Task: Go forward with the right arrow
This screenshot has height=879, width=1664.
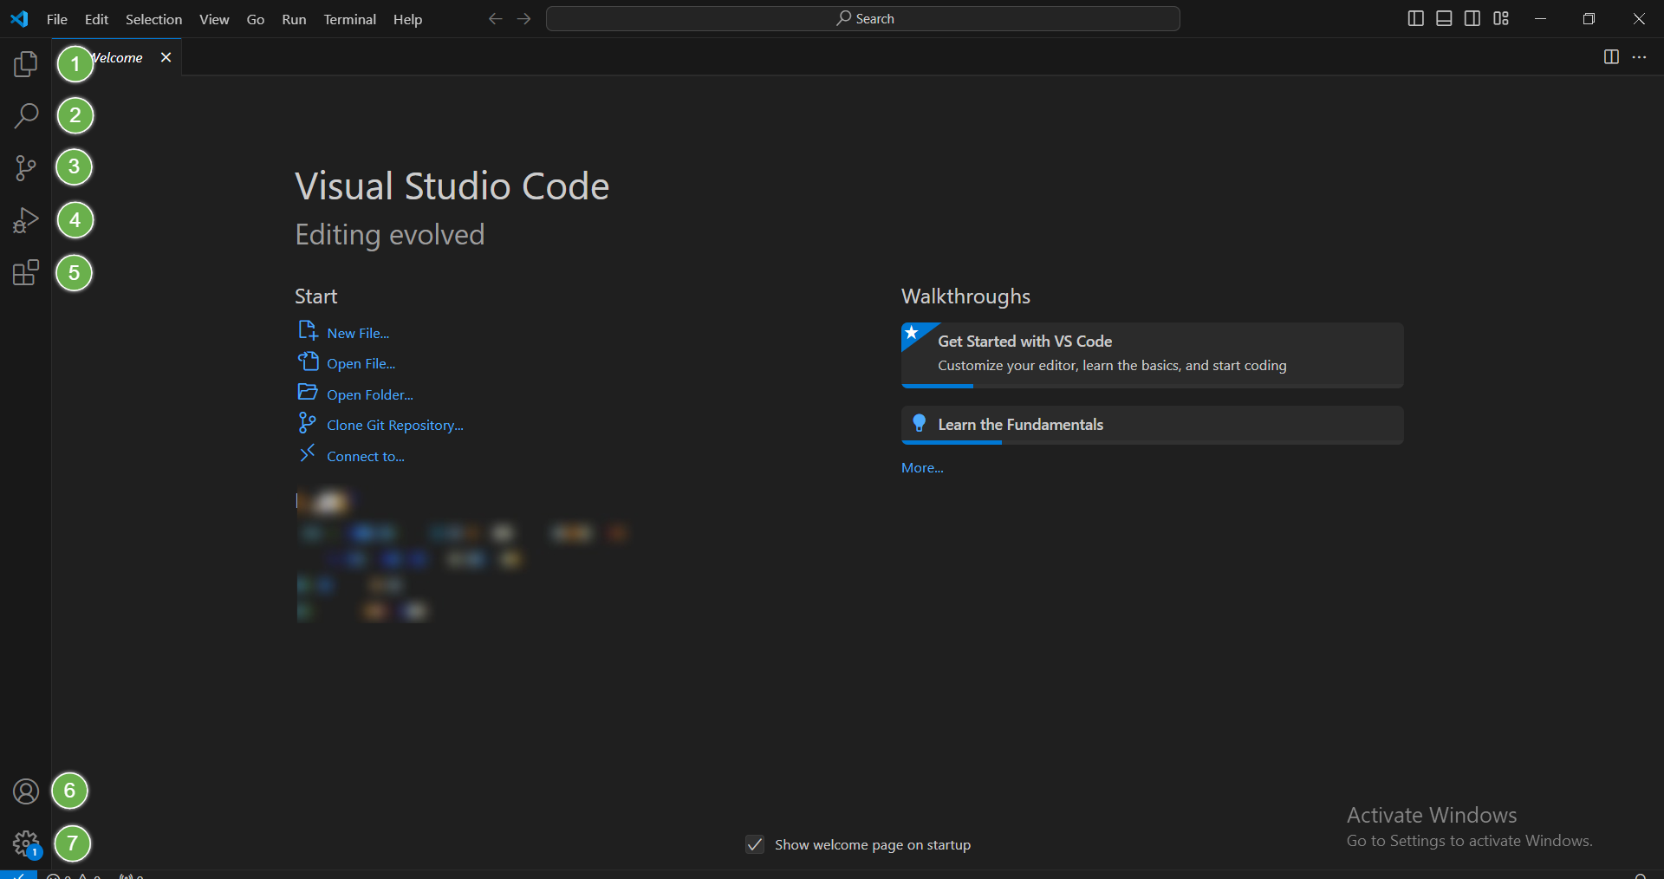Action: [x=523, y=19]
